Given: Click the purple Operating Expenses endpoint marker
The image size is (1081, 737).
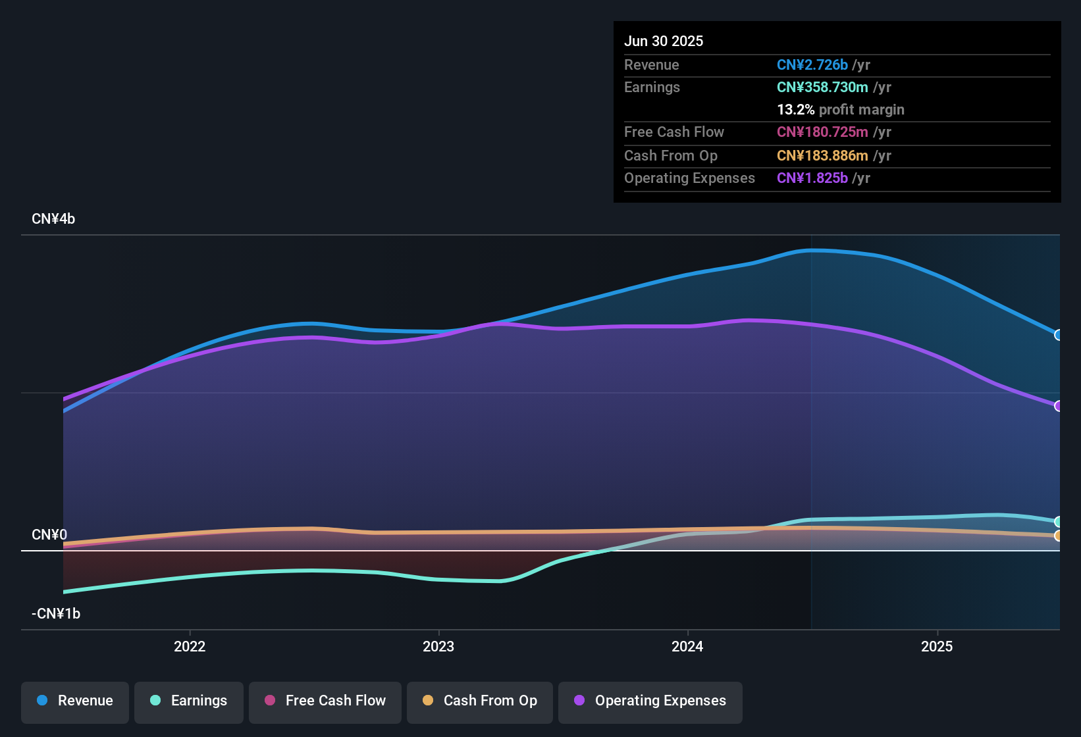Looking at the screenshot, I should point(1059,406).
